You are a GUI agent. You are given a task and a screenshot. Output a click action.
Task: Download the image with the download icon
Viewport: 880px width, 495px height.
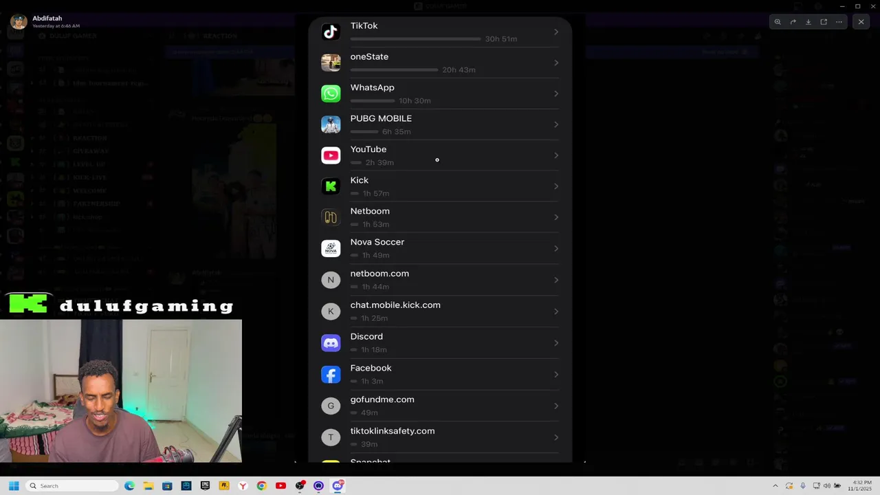(x=808, y=22)
